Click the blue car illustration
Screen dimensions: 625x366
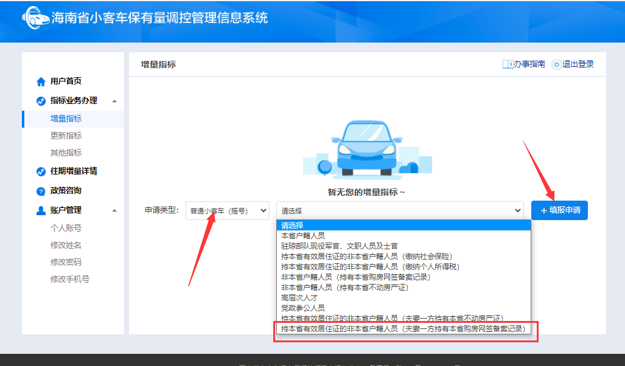(367, 148)
